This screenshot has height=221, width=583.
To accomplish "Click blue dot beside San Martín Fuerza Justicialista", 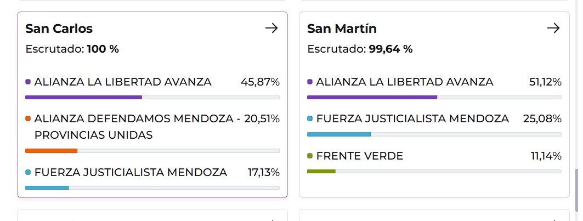I will pos(310,118).
